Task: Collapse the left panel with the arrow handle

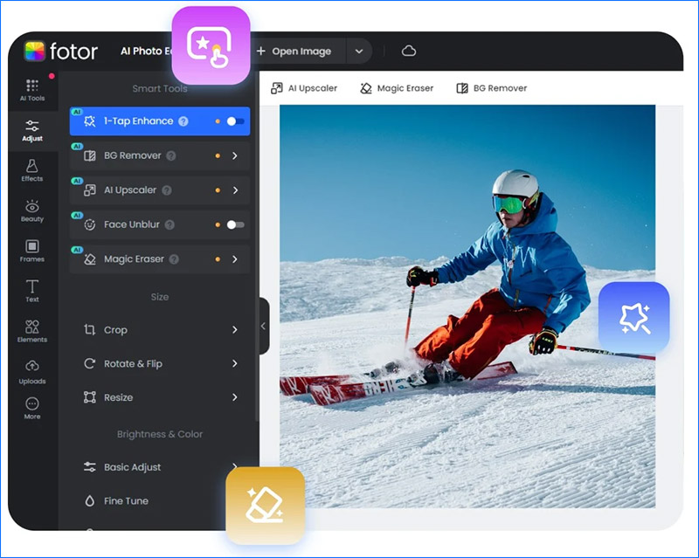Action: pos(263,326)
